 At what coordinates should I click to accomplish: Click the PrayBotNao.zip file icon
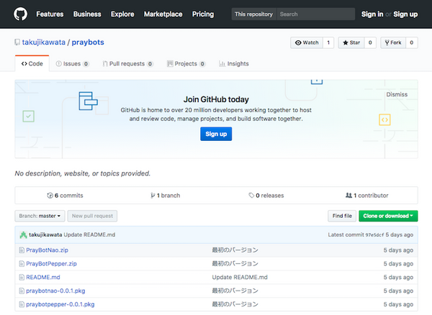tap(22, 250)
